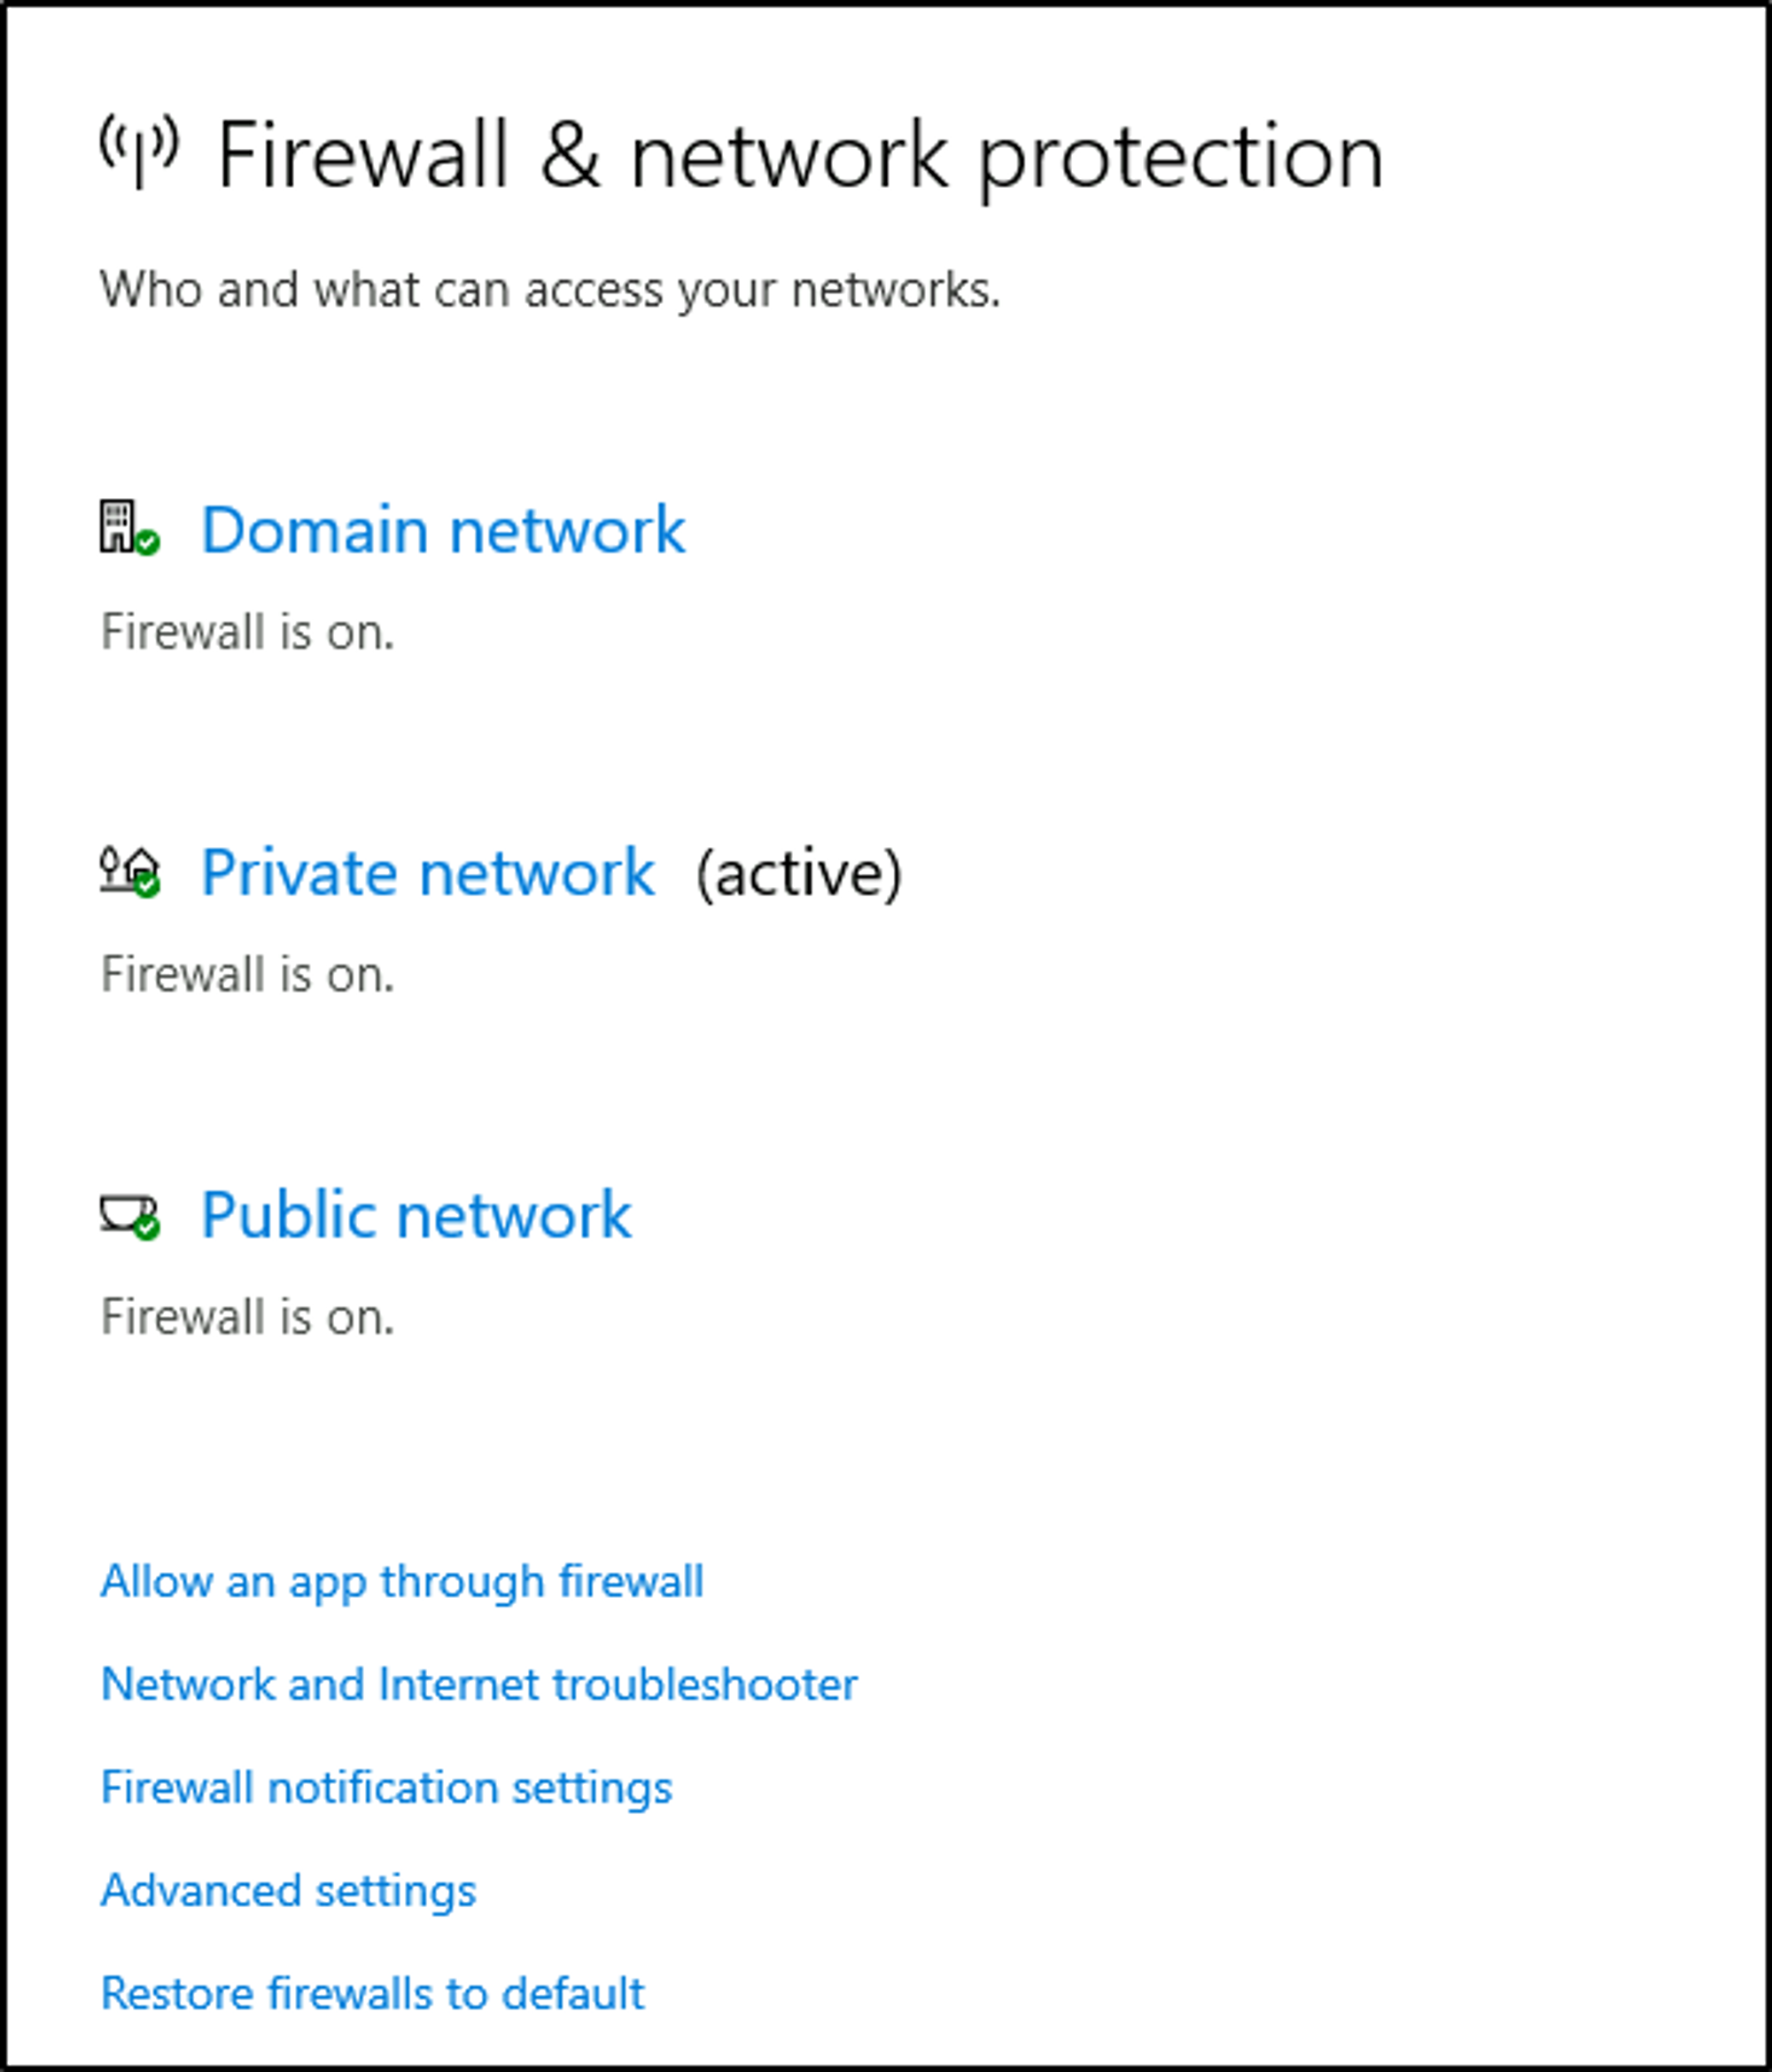Screen dimensions: 1772x2072
Task: Click the green checkmark badge beside Domain network
Action: pyautogui.click(x=148, y=543)
